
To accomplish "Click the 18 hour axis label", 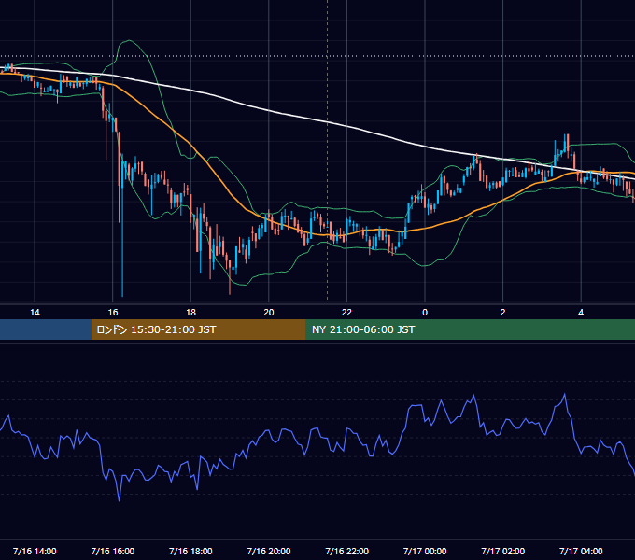I will tap(190, 313).
